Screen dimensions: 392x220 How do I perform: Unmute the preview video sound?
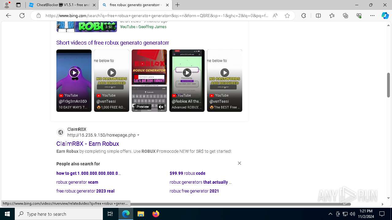tap(161, 107)
